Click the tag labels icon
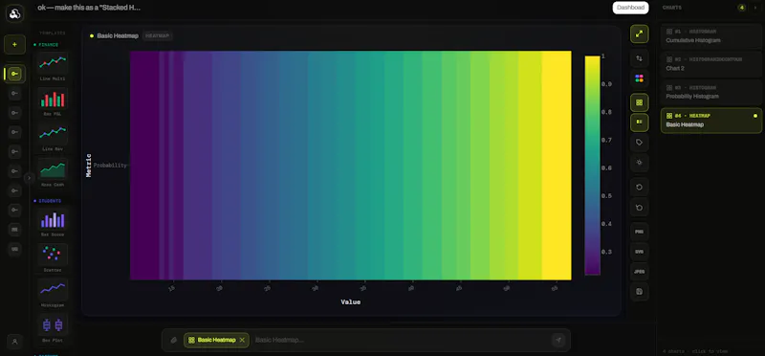Viewport: 765px width, 356px height. coord(639,143)
